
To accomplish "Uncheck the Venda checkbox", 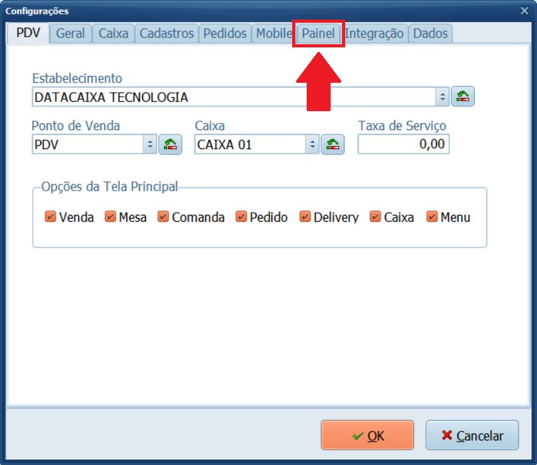I will coord(51,217).
